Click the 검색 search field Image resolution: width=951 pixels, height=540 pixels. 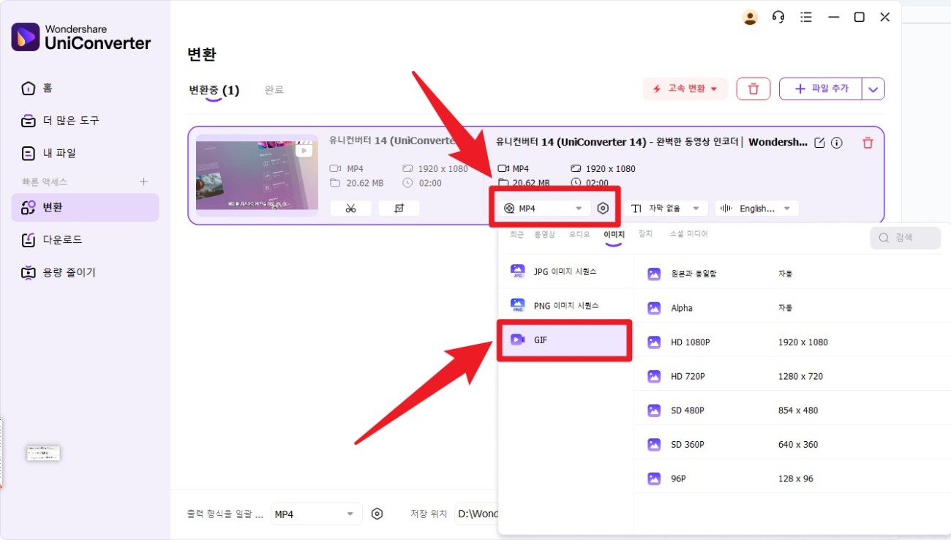[906, 238]
